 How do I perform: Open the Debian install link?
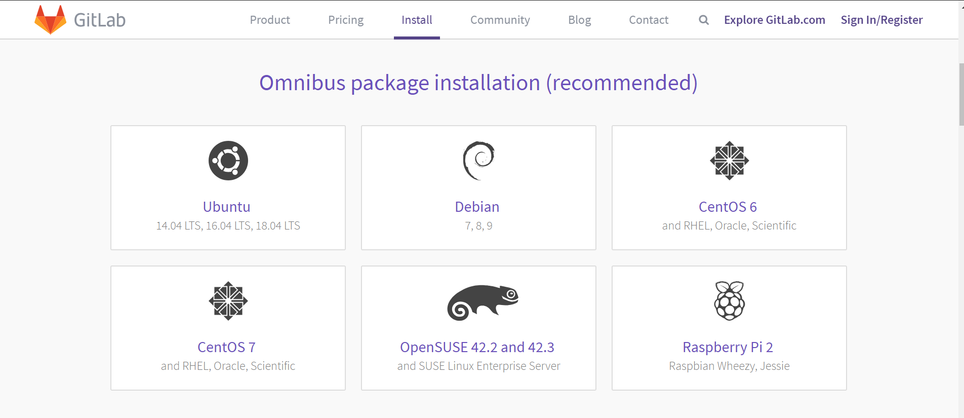tap(477, 207)
